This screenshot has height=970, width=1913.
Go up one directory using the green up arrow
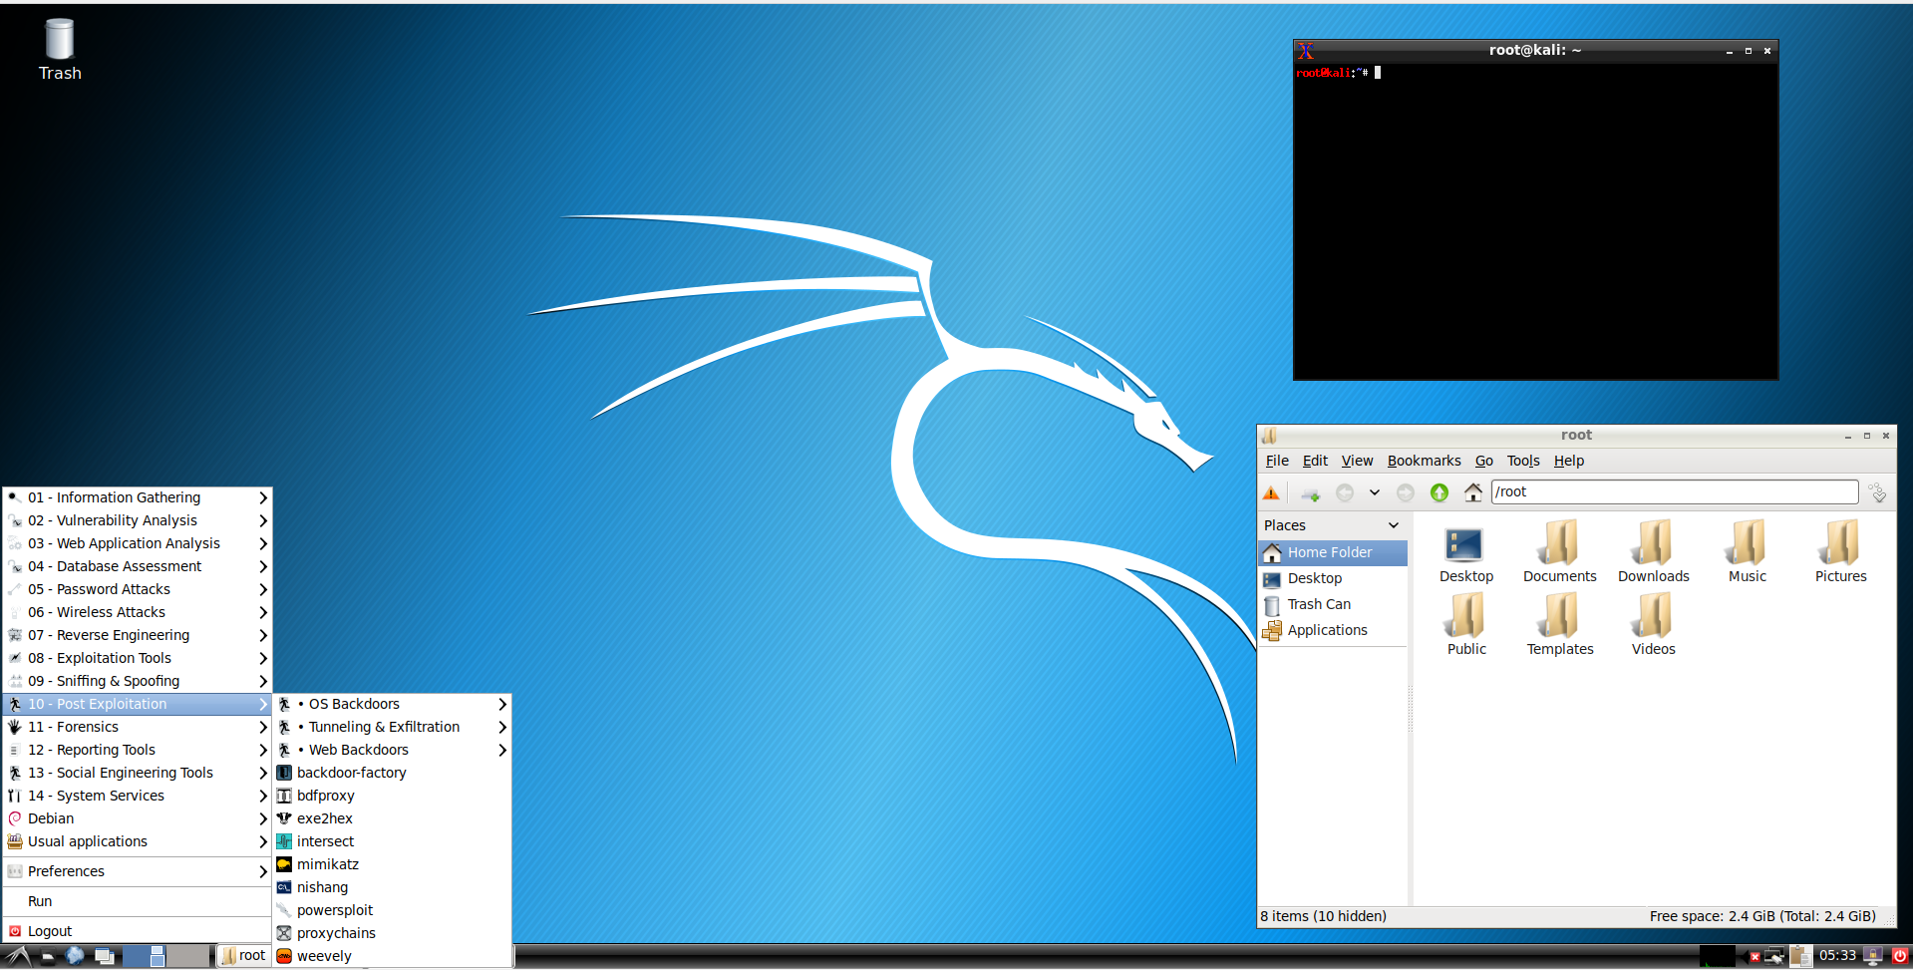[x=1438, y=491]
